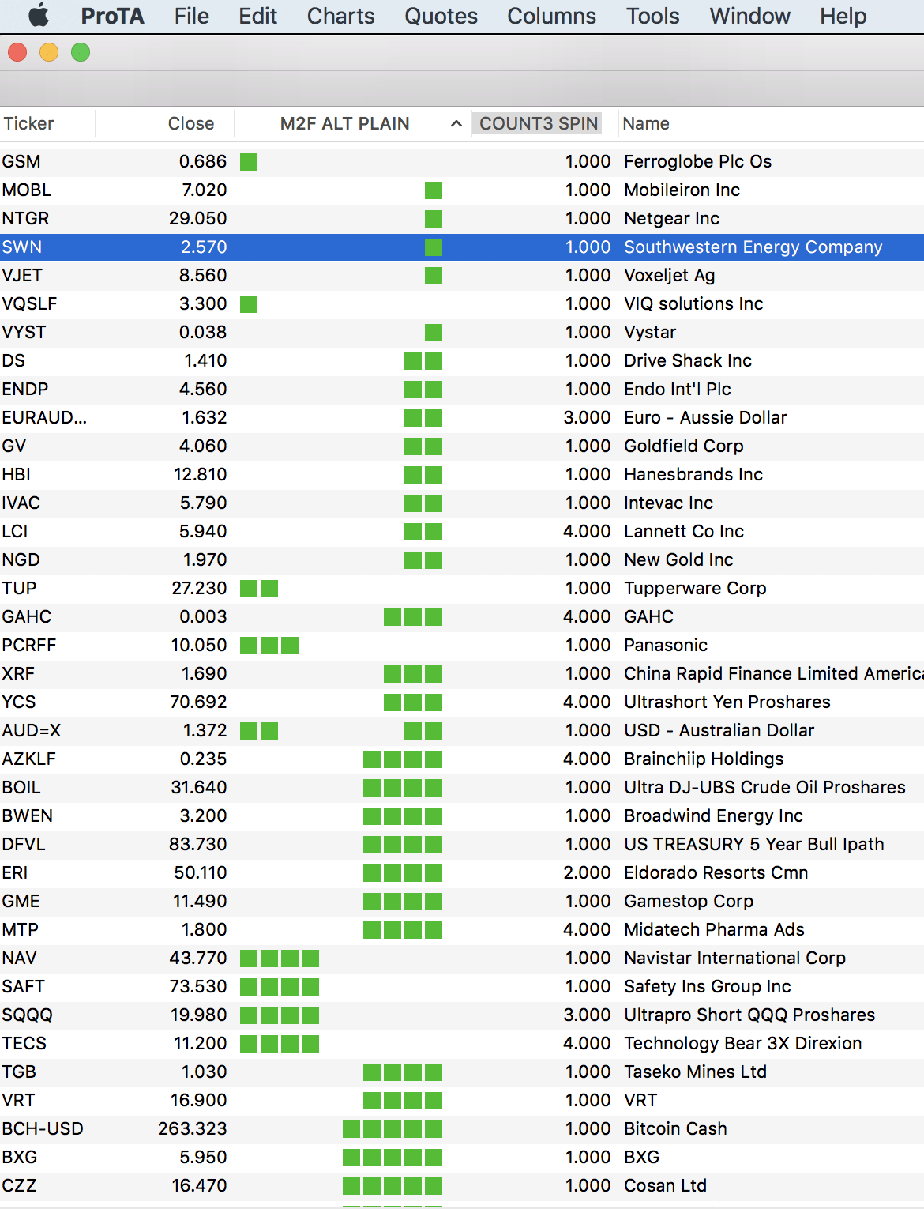The image size is (924, 1209).
Task: Click Taseko Mines Ltd name
Action: tap(695, 1072)
